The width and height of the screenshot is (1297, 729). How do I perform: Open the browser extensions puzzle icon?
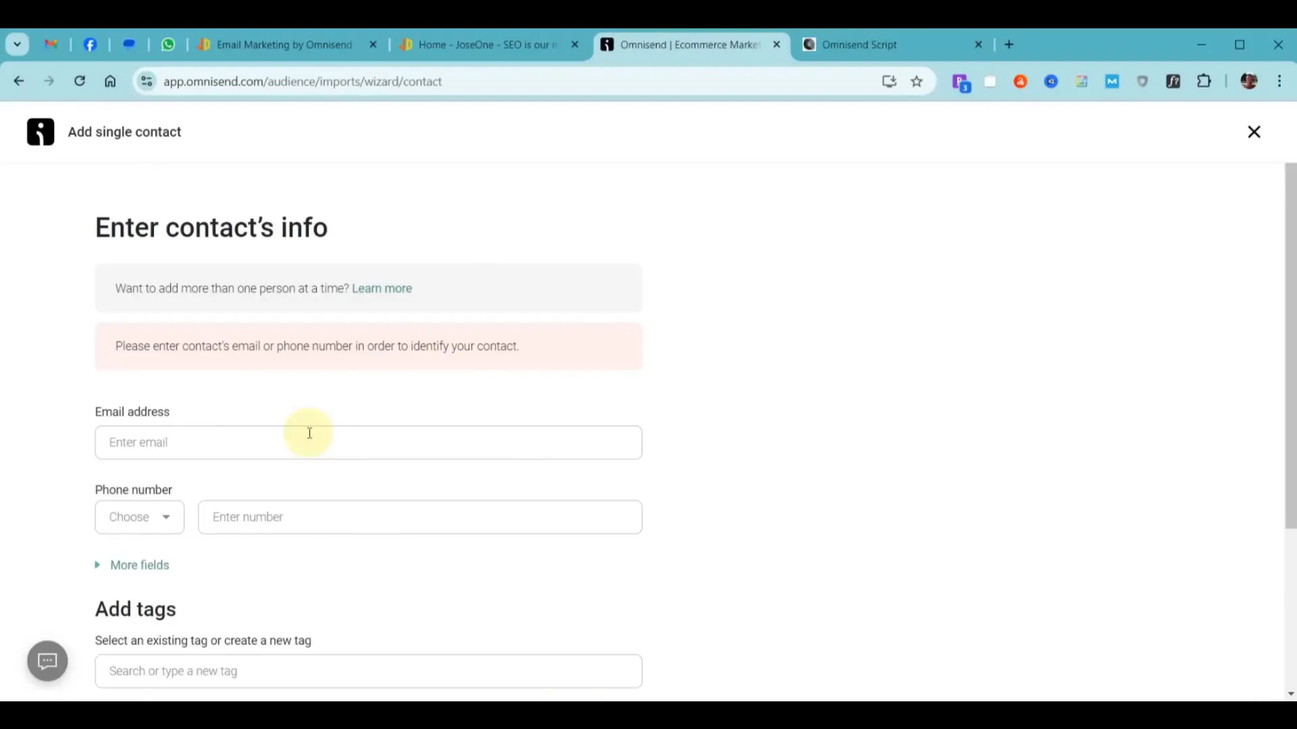pos(1204,82)
